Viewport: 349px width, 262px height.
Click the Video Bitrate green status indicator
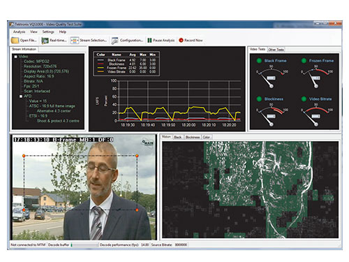point(304,99)
